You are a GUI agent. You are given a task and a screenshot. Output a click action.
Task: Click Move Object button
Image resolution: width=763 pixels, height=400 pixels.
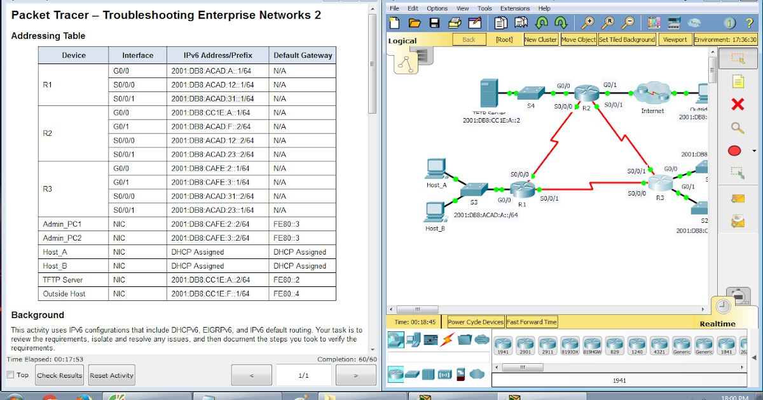[x=579, y=39]
